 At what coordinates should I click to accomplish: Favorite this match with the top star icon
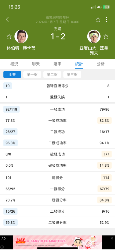(98, 20)
